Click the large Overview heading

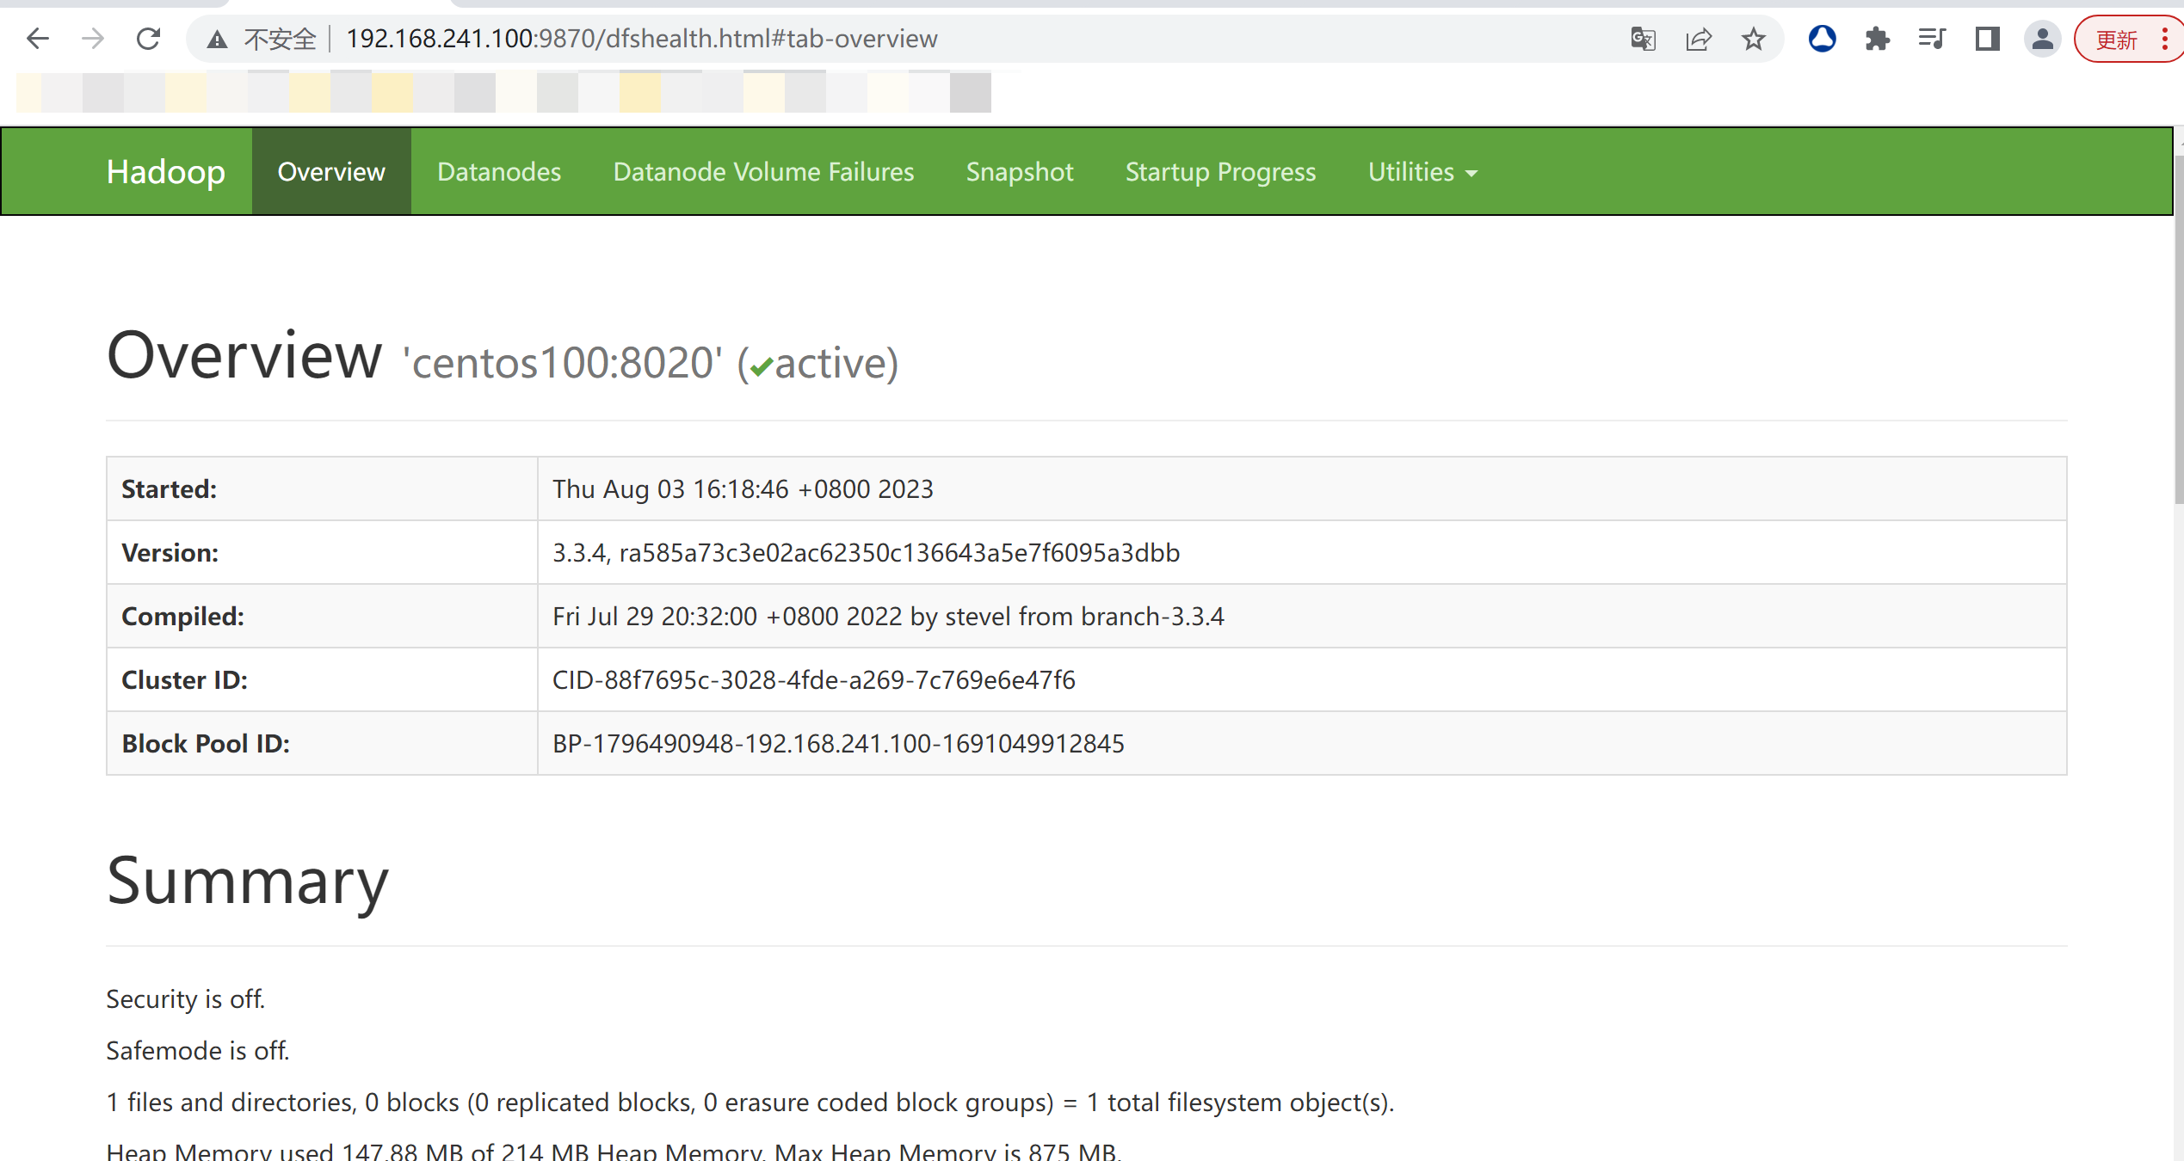pos(244,355)
